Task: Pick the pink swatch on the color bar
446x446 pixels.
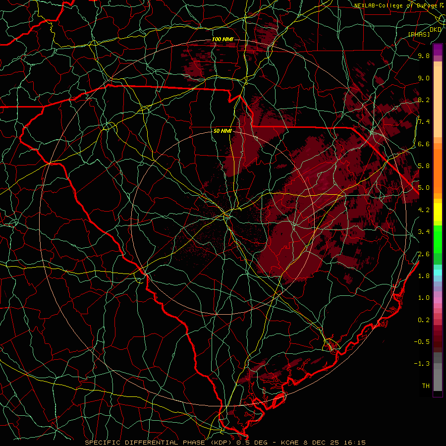Action: tap(438, 300)
